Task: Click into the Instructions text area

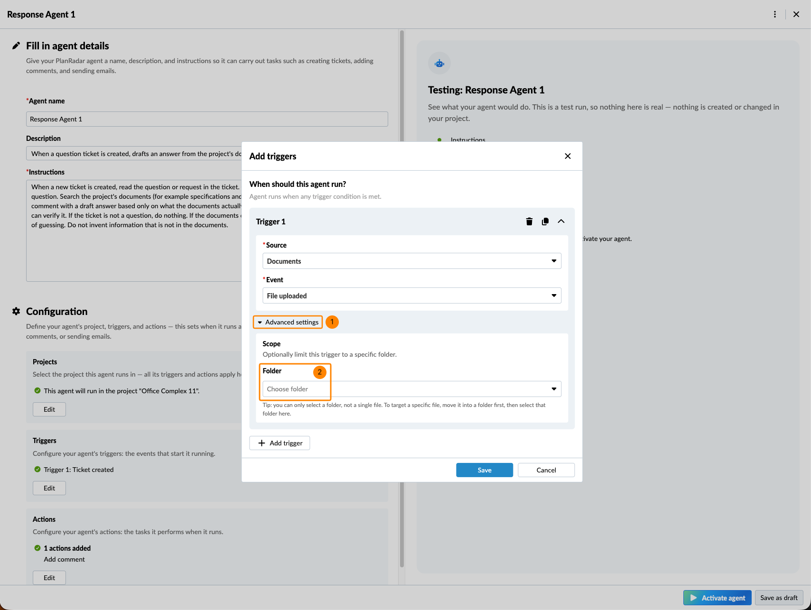Action: pos(134,231)
